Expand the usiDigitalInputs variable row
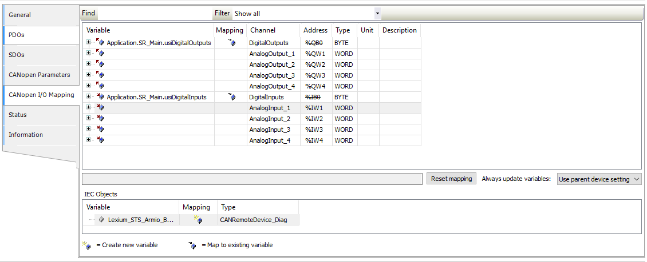 [89, 97]
